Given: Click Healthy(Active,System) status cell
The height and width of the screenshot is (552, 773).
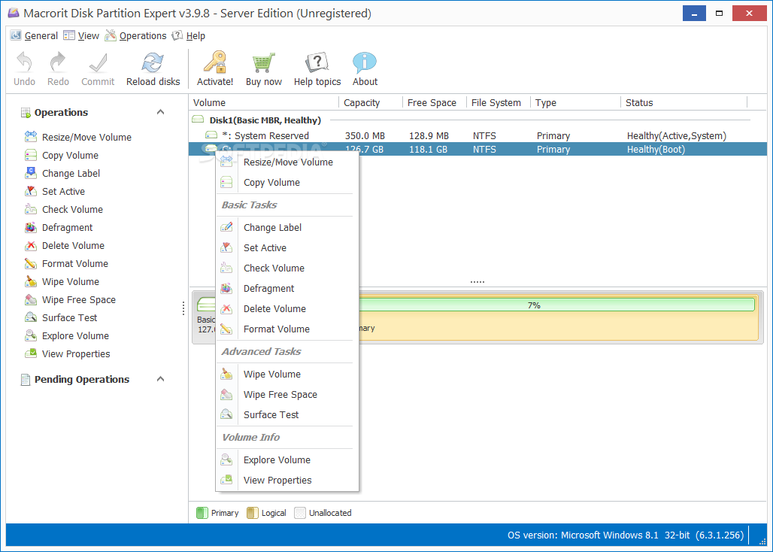Looking at the screenshot, I should click(x=677, y=135).
